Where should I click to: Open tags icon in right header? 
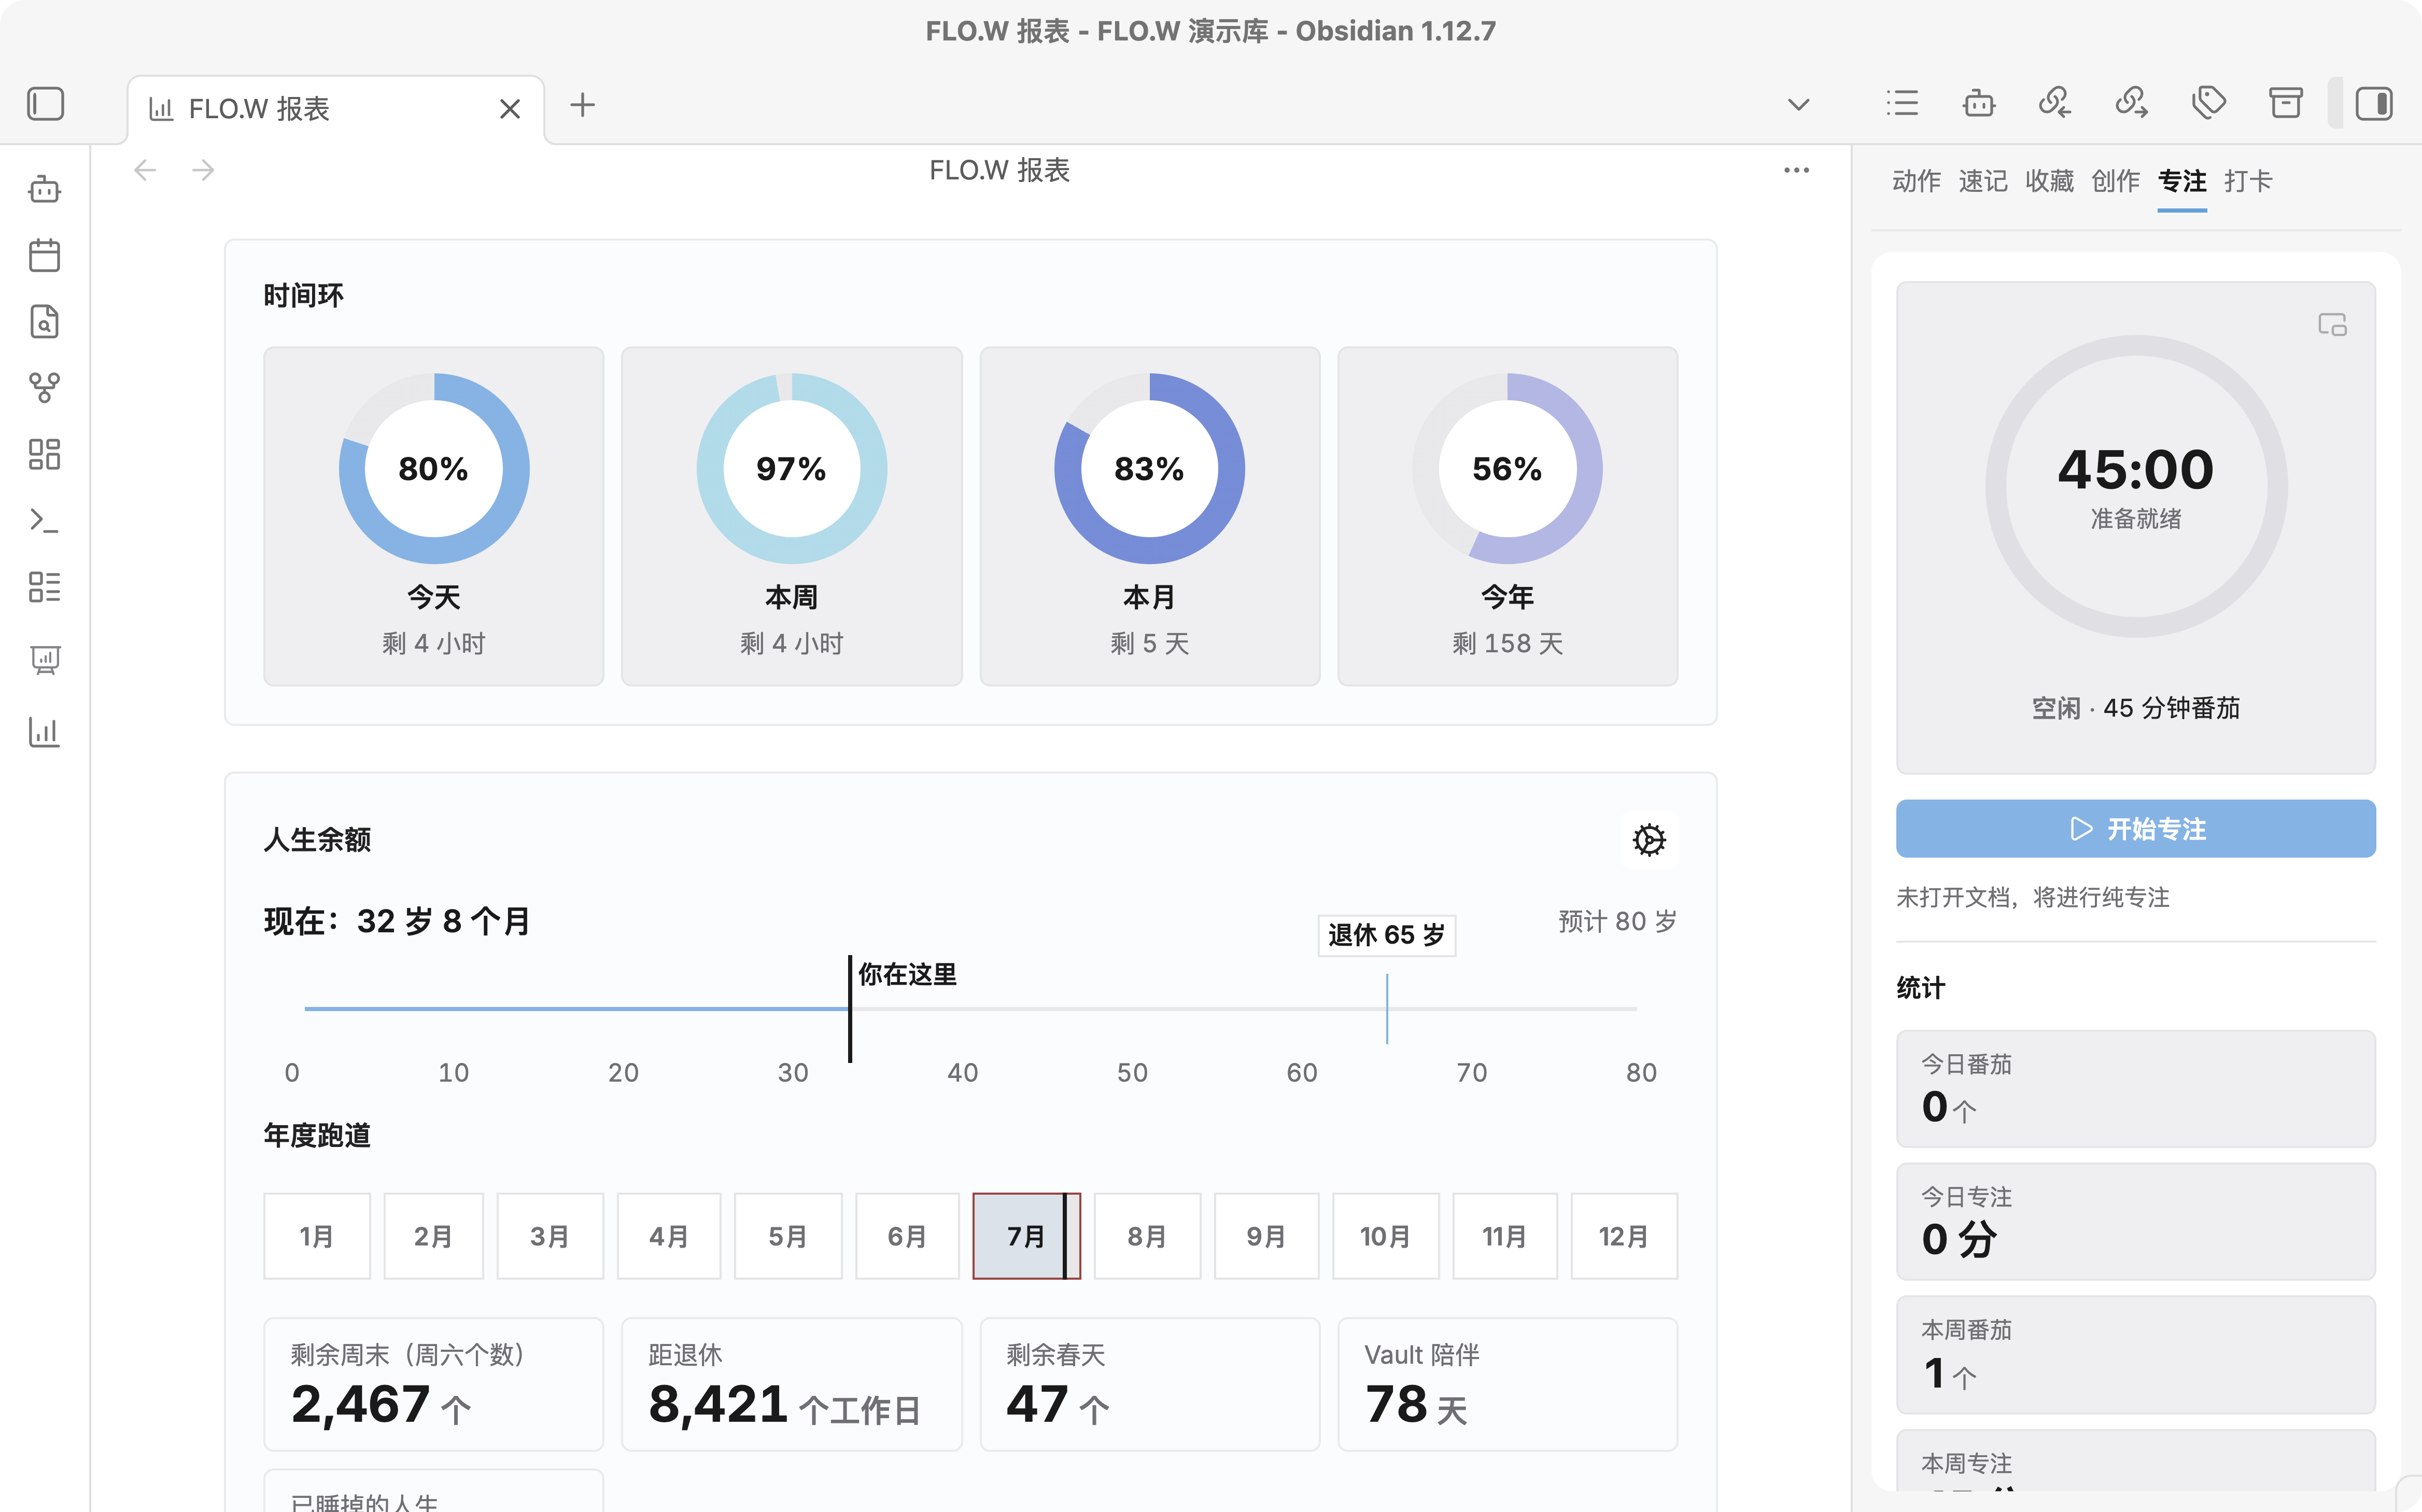[2209, 103]
